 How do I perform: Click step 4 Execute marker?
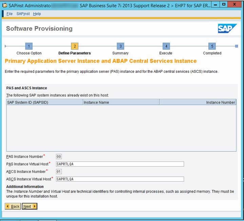(x=166, y=46)
